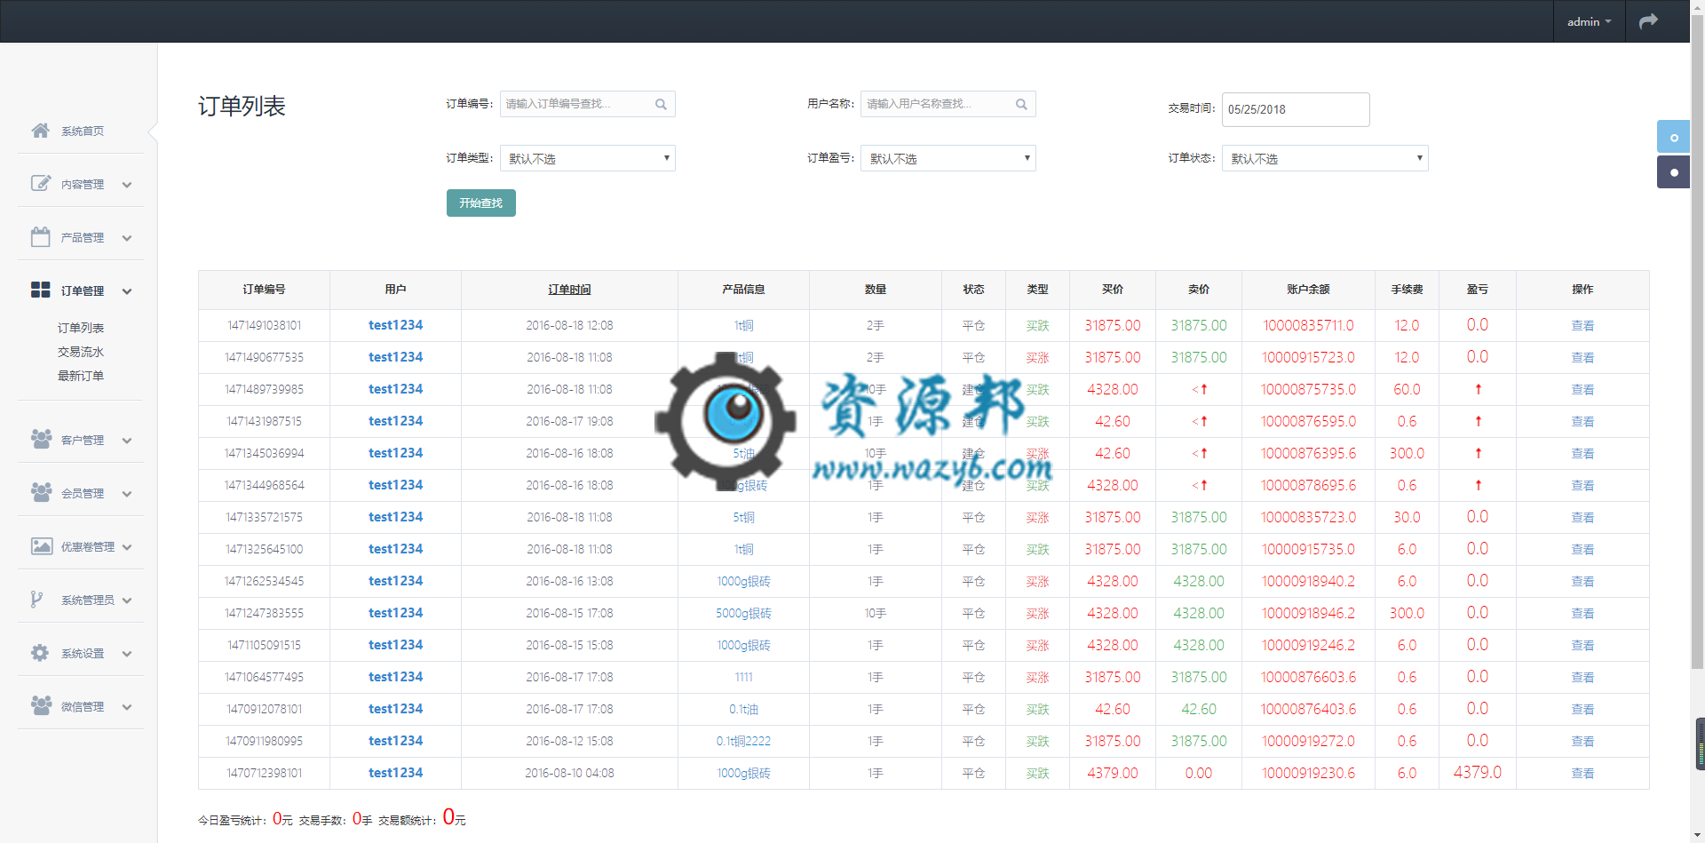The height and width of the screenshot is (843, 1705).
Task: Open 交易流水 in the sidebar
Action: [81, 352]
